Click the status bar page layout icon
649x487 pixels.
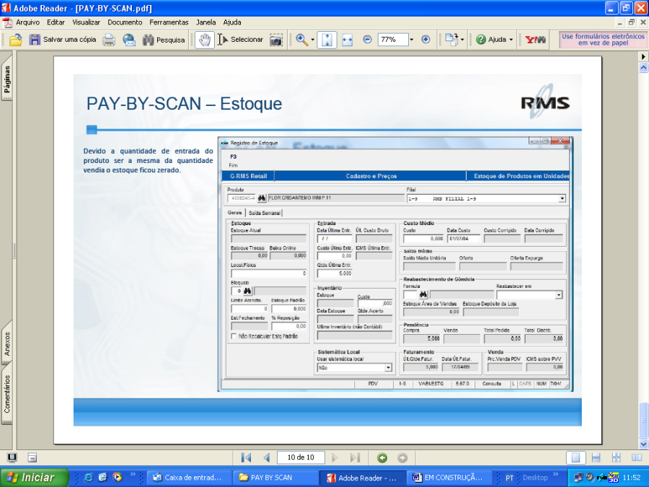point(32,457)
